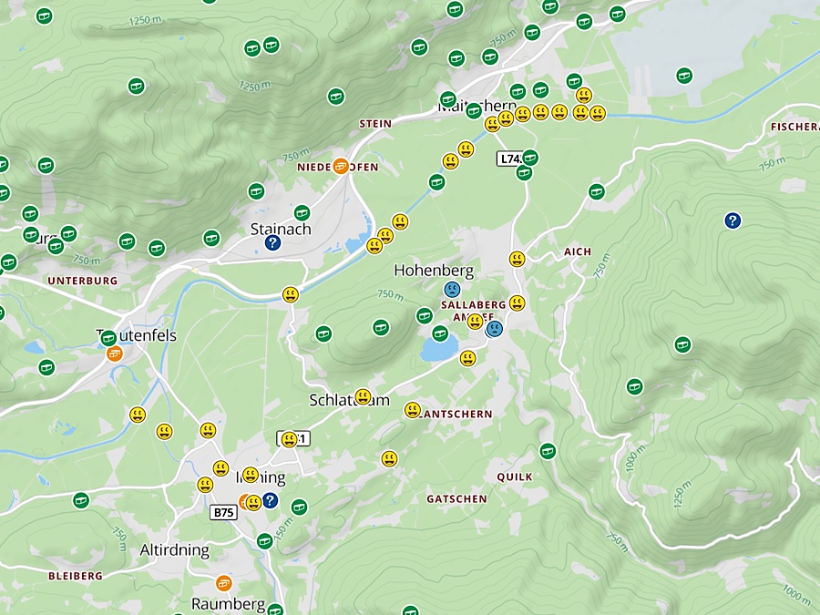This screenshot has height=615, width=820.
Task: Click the B75 road shield
Action: [223, 513]
